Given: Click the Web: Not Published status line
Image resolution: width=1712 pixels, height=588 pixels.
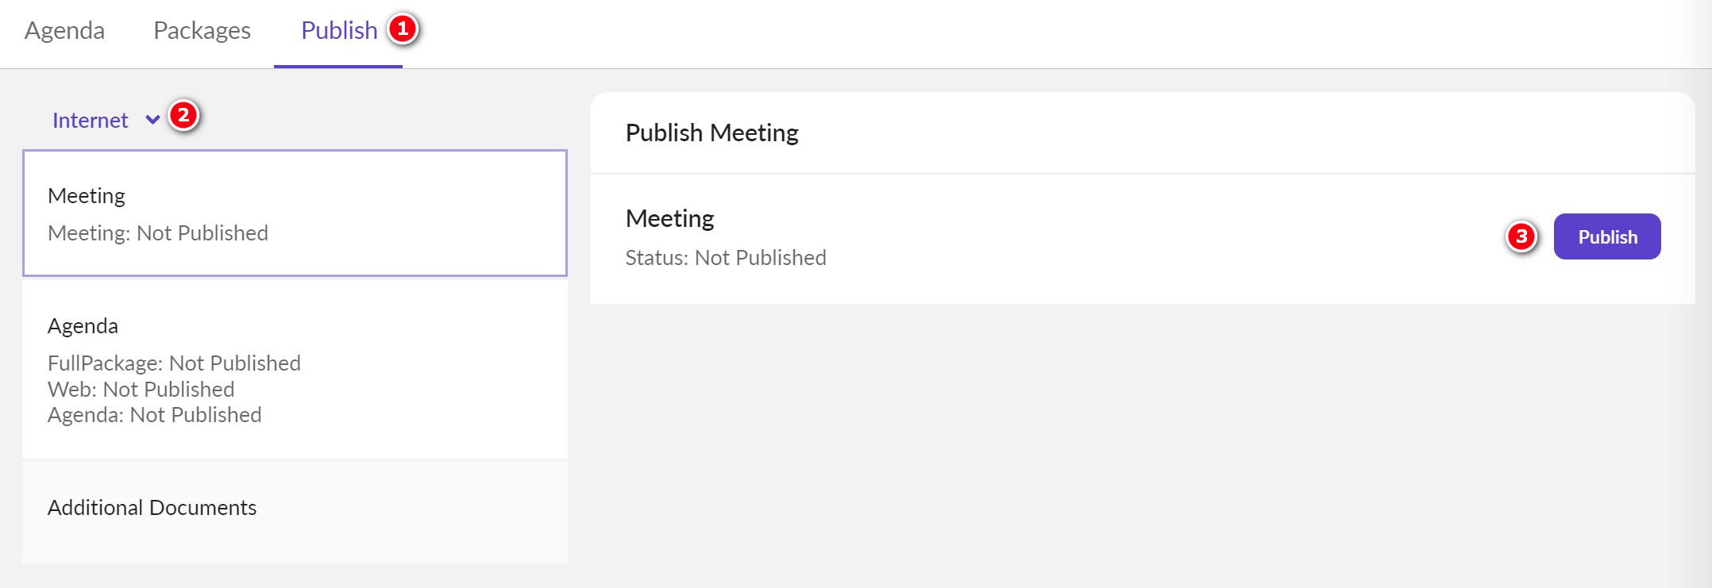Looking at the screenshot, I should (x=141, y=389).
